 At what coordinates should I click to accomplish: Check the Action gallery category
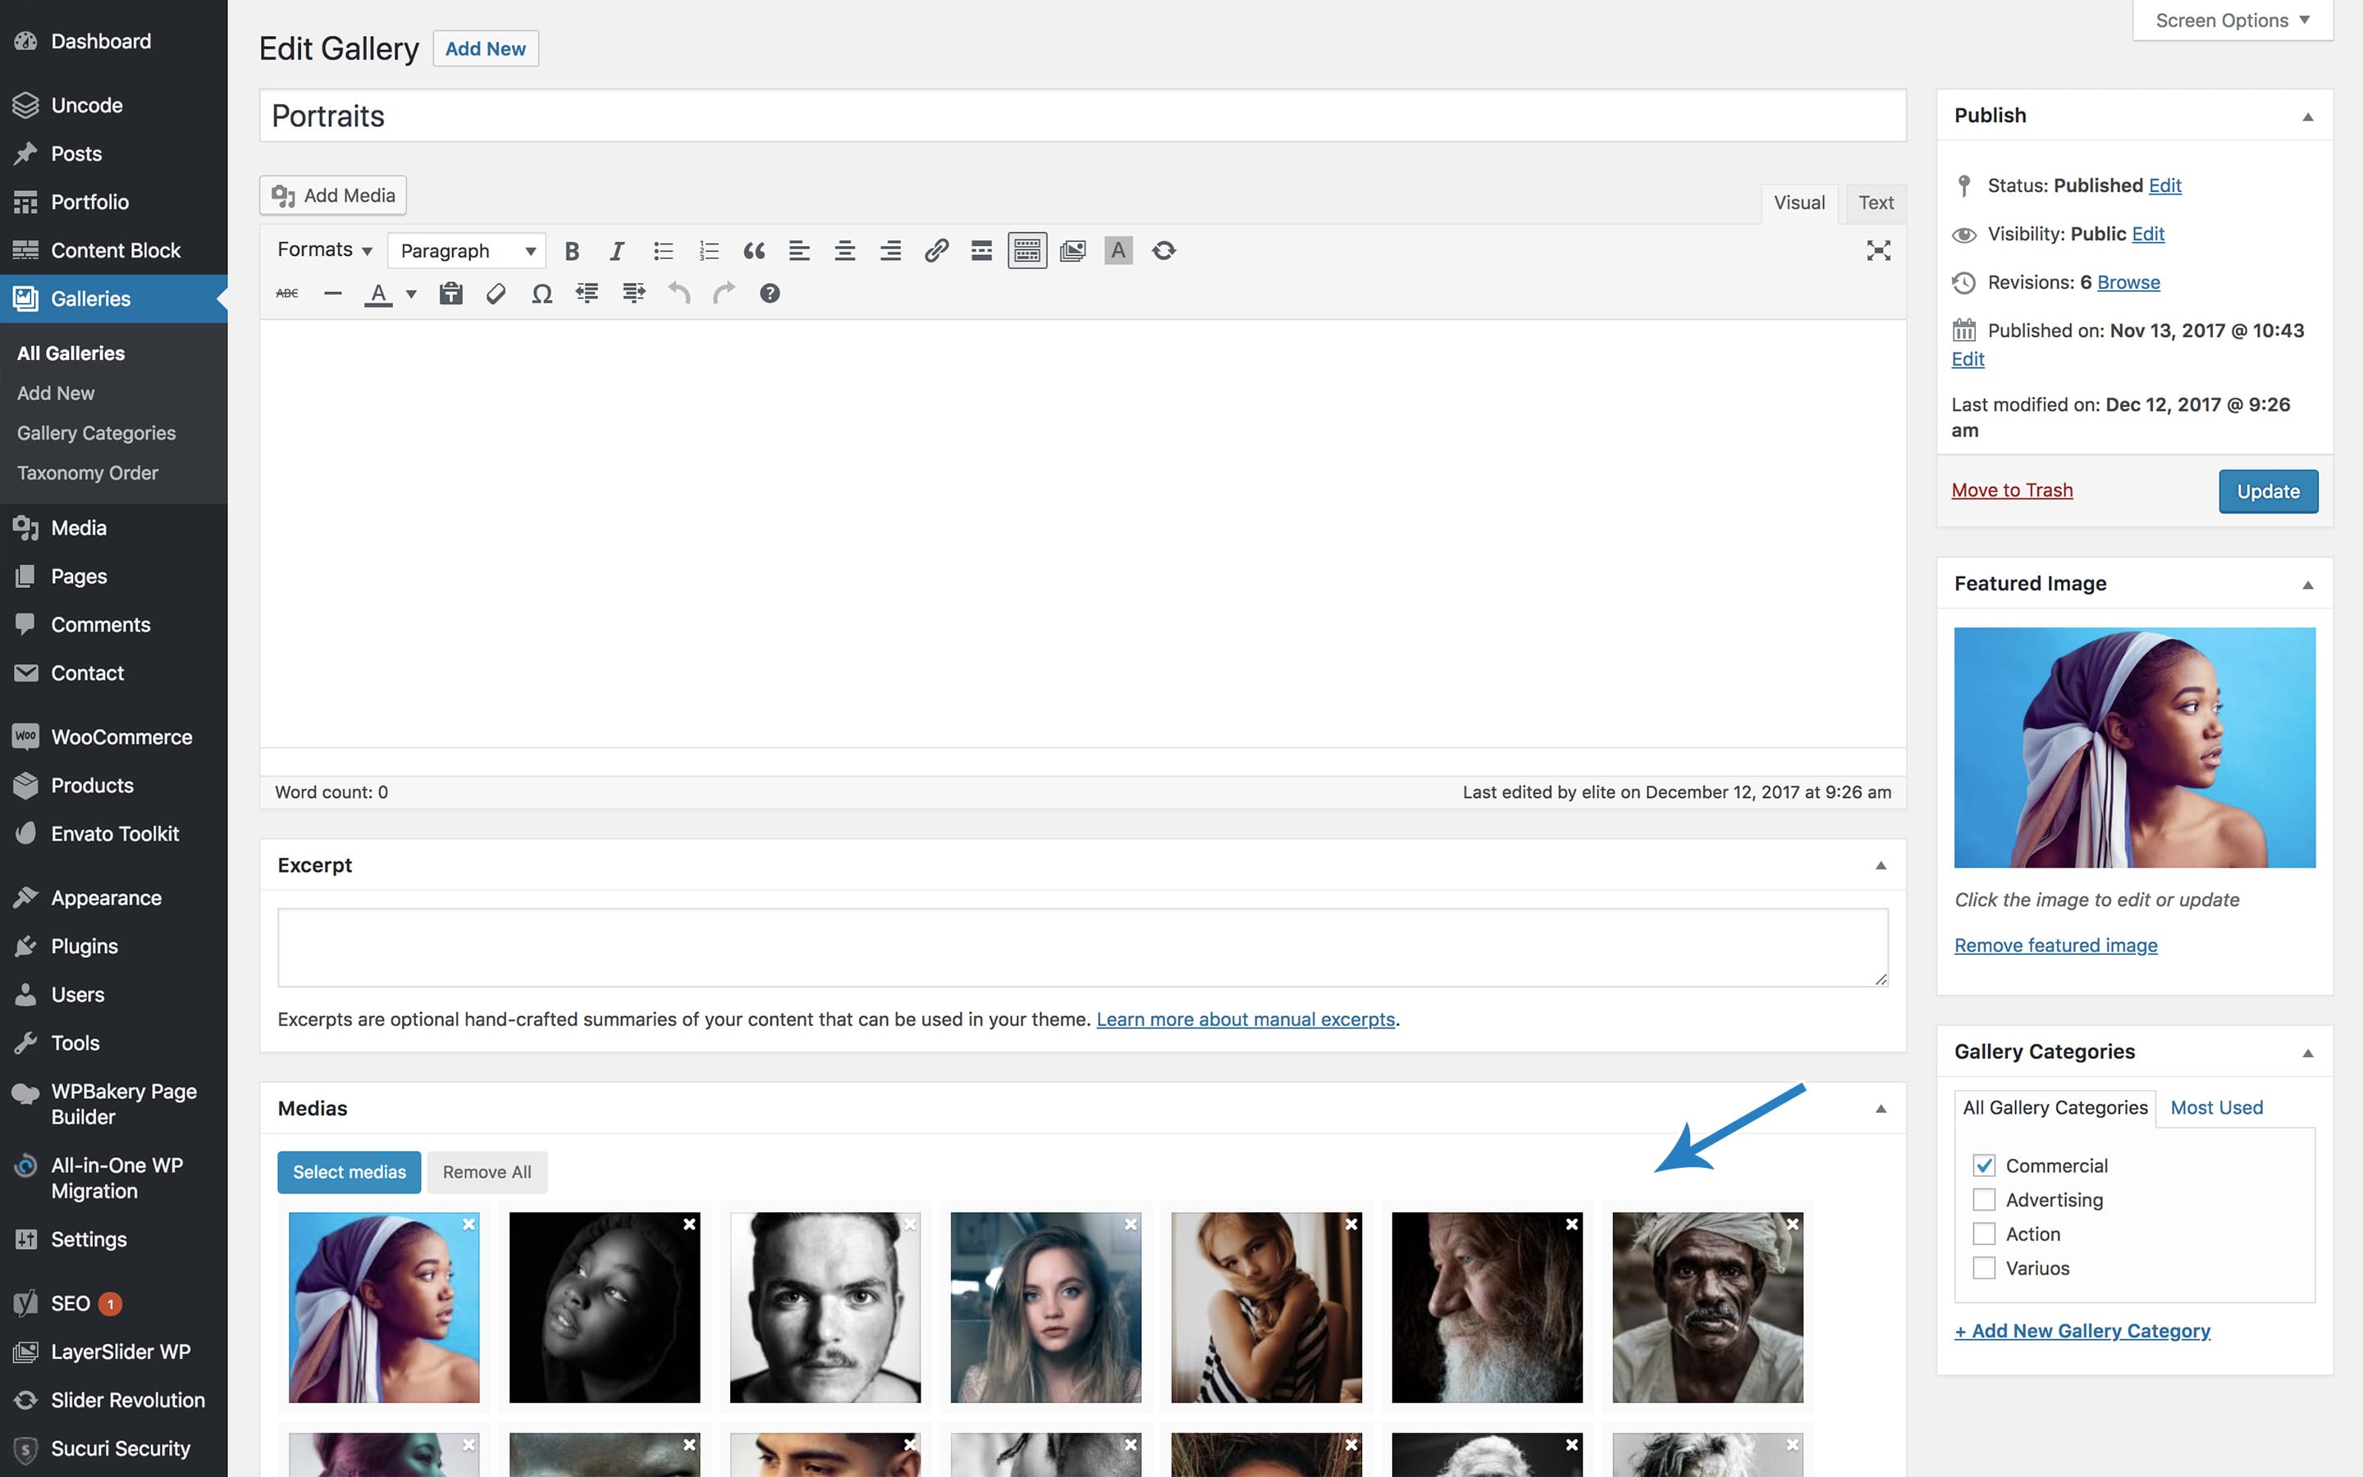point(1983,1233)
